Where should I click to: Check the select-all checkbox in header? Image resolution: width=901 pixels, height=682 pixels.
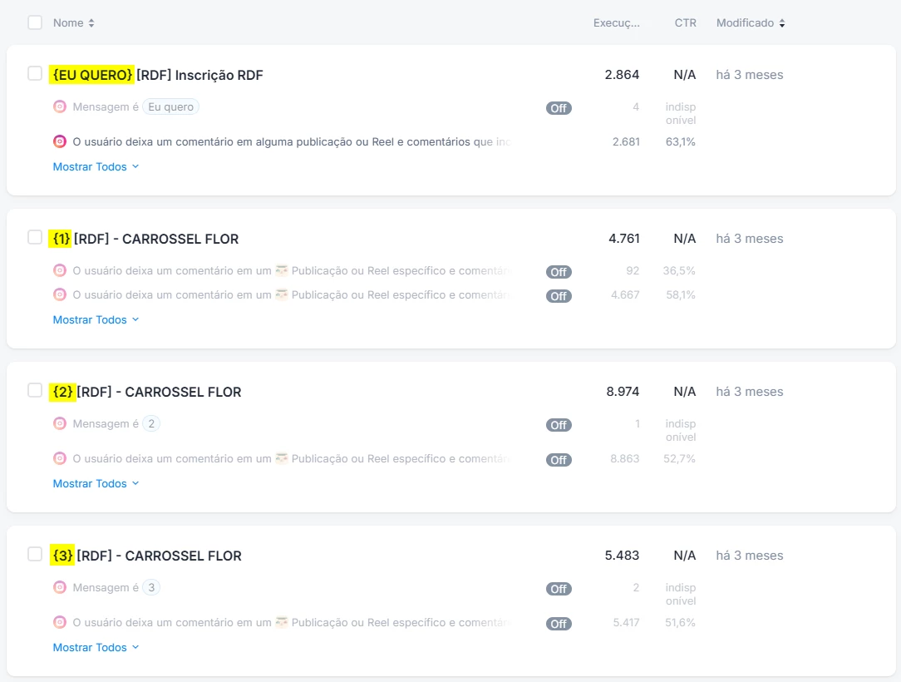(x=35, y=22)
